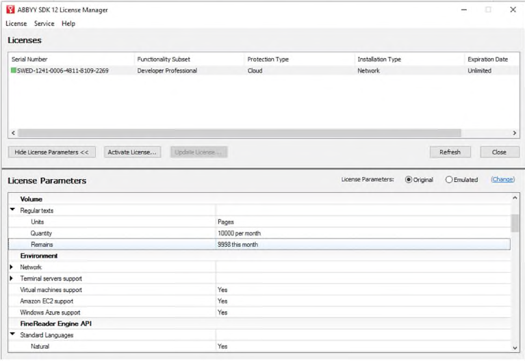
Task: Expand Terminal servers support row
Action: [12, 279]
